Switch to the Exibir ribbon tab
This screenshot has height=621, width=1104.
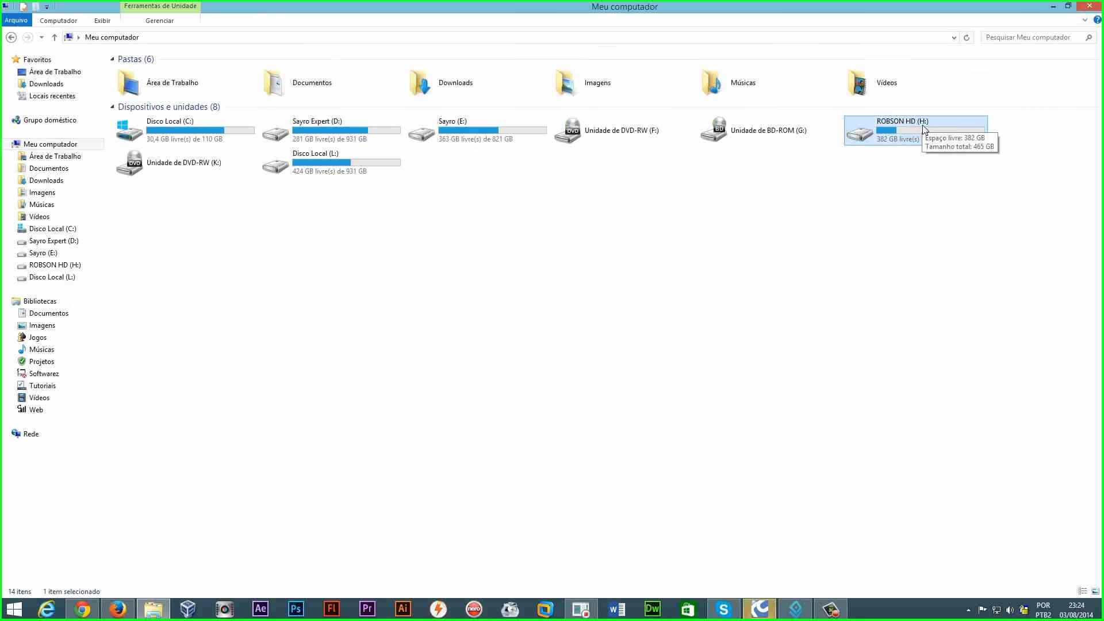point(102,21)
